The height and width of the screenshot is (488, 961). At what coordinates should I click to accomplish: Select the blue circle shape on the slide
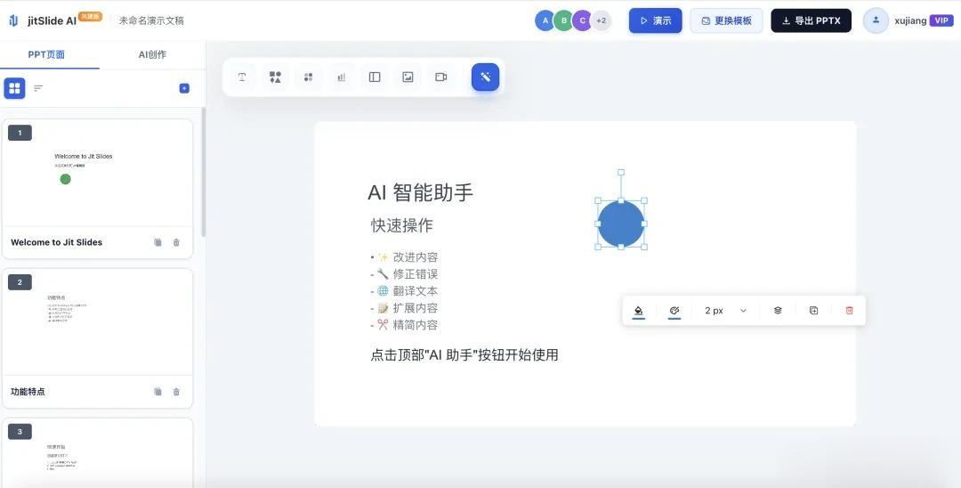point(621,224)
